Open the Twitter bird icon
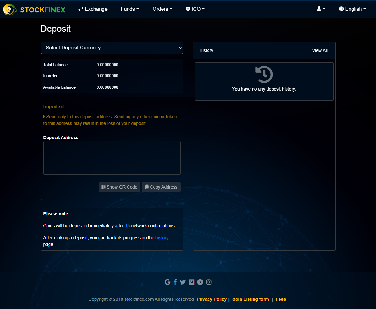The width and height of the screenshot is (376, 309). (182, 282)
